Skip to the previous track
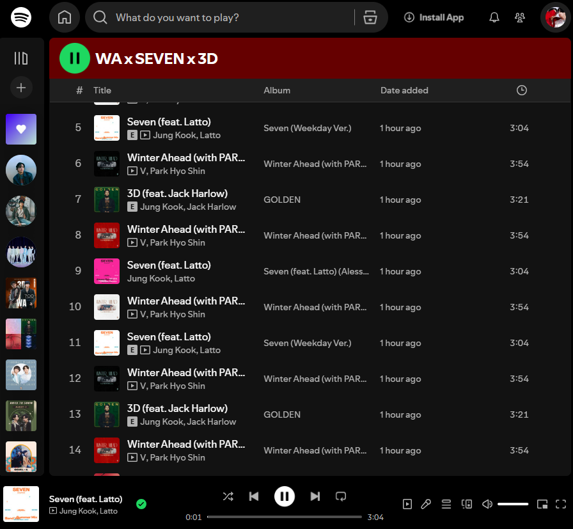 tap(254, 496)
